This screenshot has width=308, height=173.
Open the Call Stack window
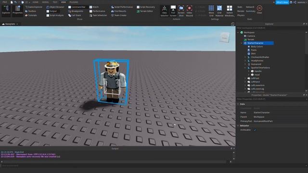tap(75, 15)
